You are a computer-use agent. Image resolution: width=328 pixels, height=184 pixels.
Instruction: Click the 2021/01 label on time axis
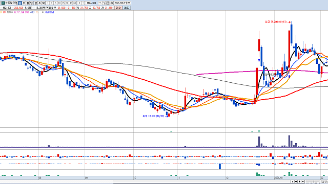[279, 178]
